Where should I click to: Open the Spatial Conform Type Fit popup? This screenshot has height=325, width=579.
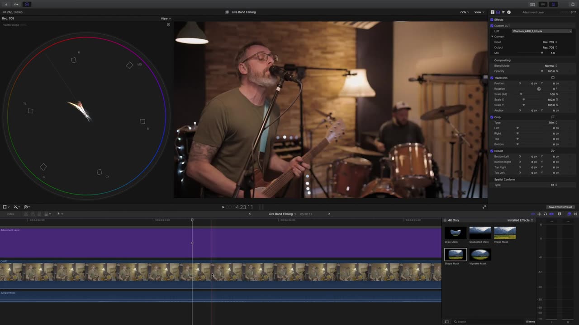tap(554, 185)
